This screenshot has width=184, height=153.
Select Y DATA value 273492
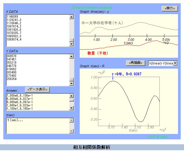point(11,76)
